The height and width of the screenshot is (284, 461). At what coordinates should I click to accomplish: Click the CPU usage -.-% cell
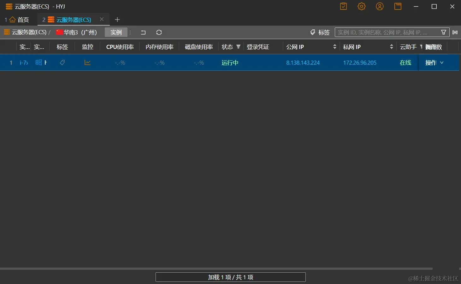click(x=120, y=63)
